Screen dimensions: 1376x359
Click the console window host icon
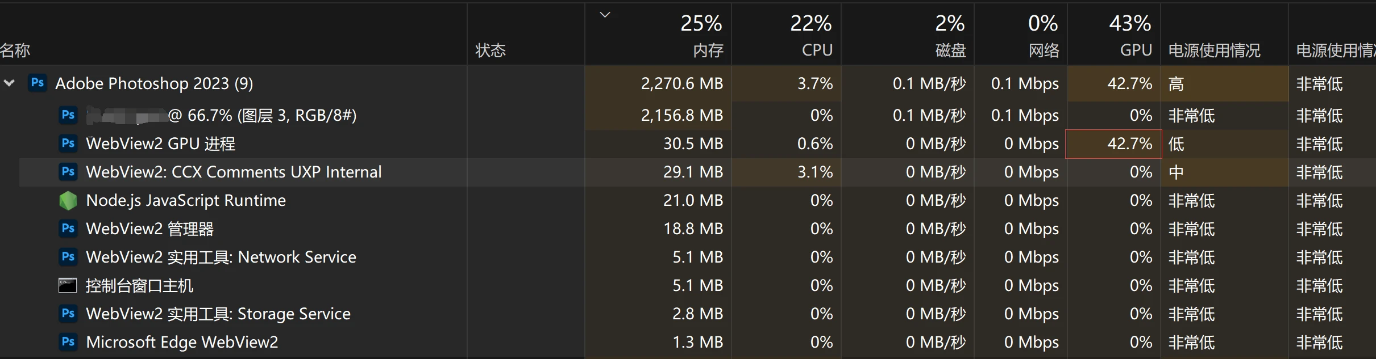[x=68, y=285]
